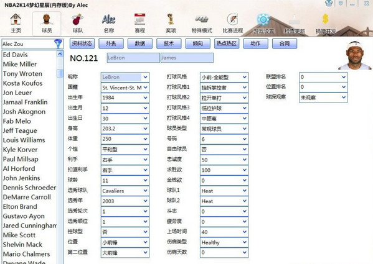Select Mario Chalmers in player list
Image resolution: width=373 pixels, height=264 pixels.
pos(26,254)
